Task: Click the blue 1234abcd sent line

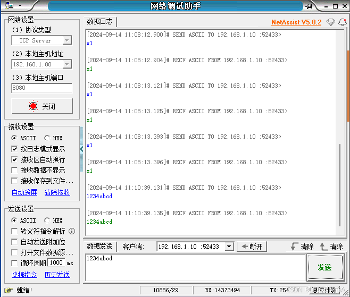Action: coord(99,196)
